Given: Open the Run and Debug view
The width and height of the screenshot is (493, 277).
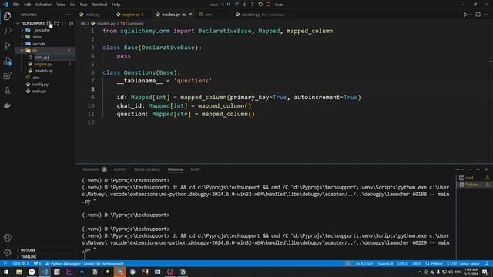Looking at the screenshot, I should point(7,61).
